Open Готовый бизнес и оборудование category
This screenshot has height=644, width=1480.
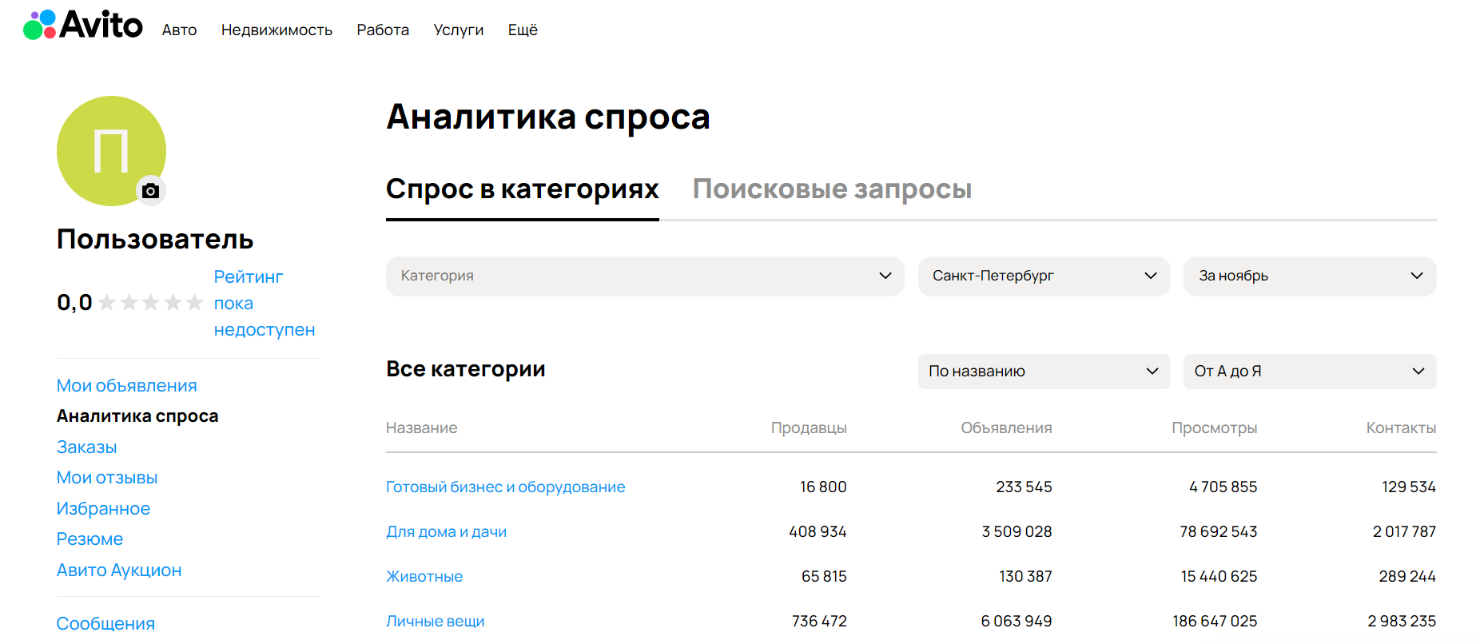tap(505, 487)
